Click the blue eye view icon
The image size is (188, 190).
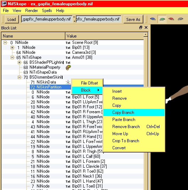153,19
